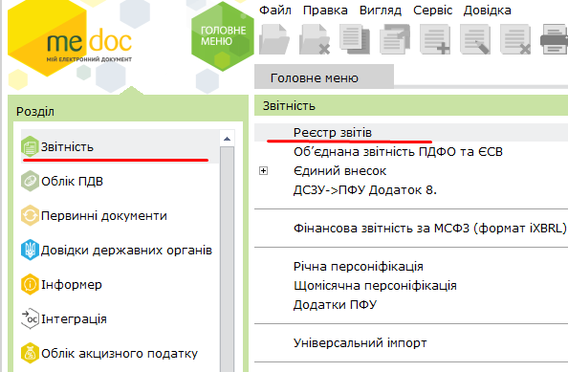Open the Файл menu
This screenshot has width=568, height=372.
pos(275,11)
